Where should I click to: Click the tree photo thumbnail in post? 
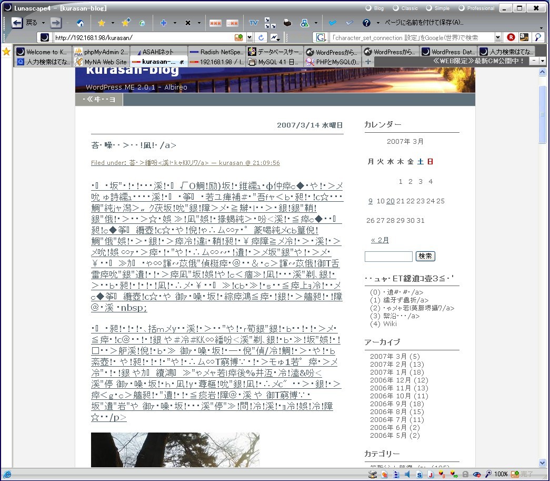click(x=175, y=450)
